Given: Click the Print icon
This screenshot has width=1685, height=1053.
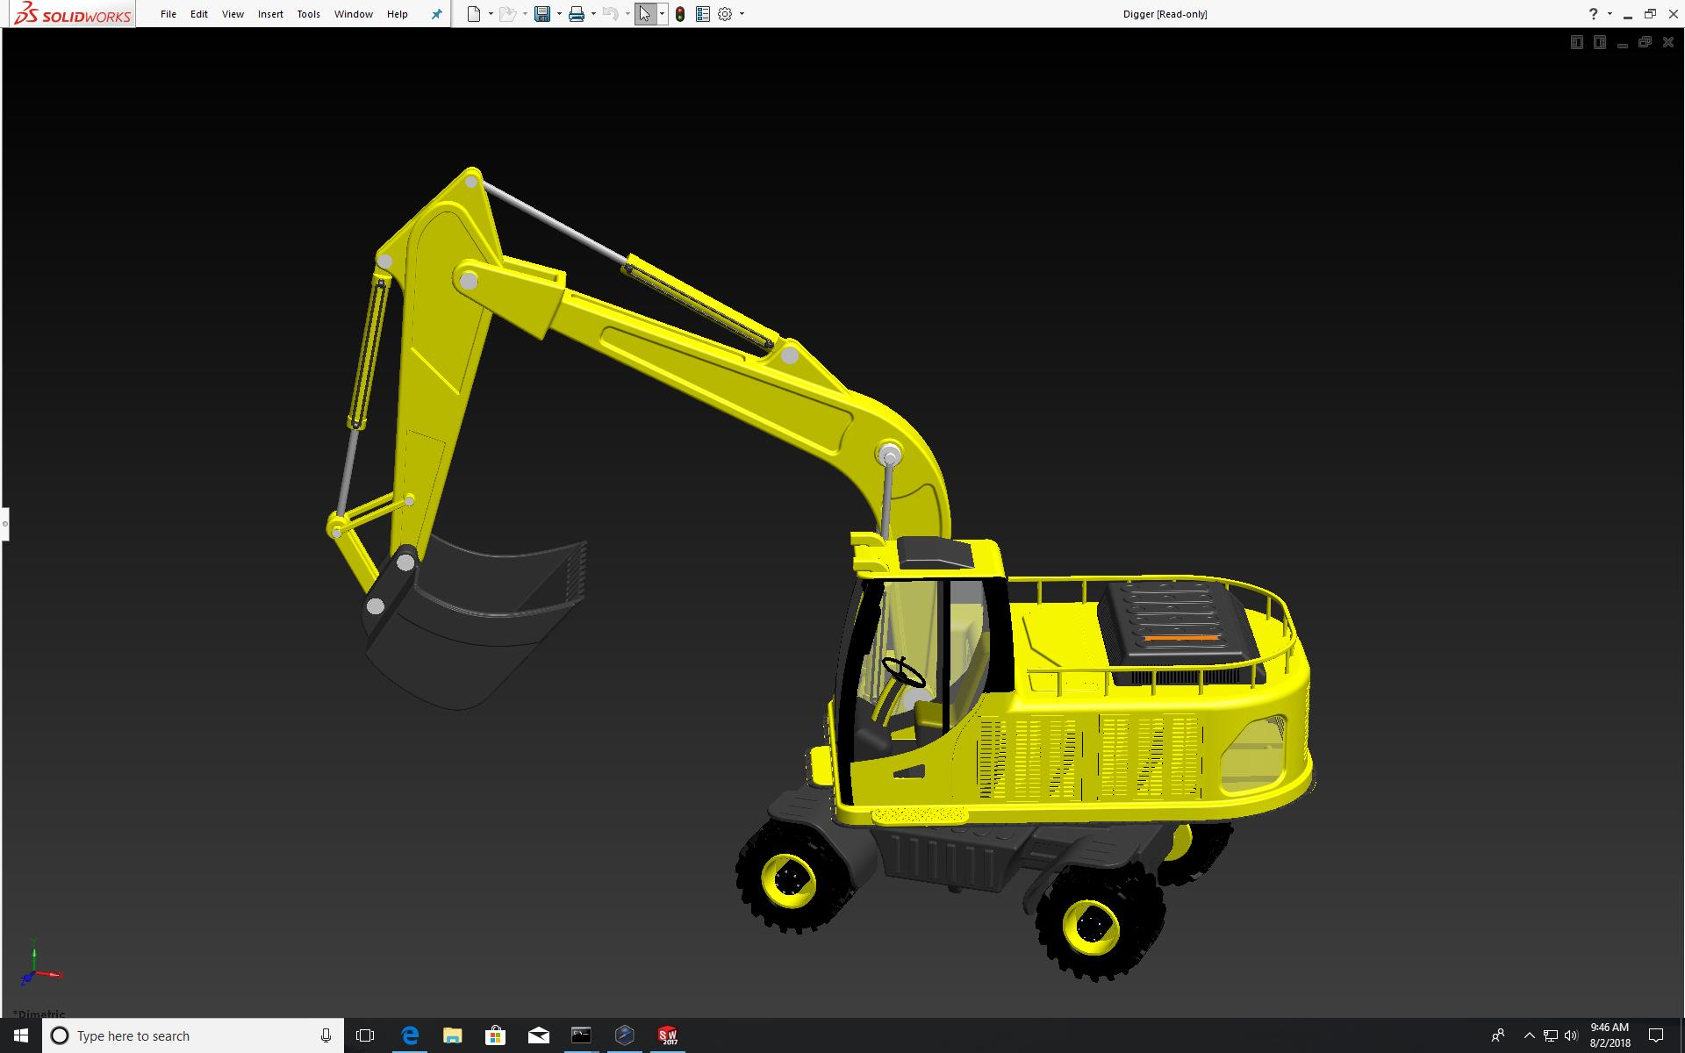Looking at the screenshot, I should (x=577, y=14).
